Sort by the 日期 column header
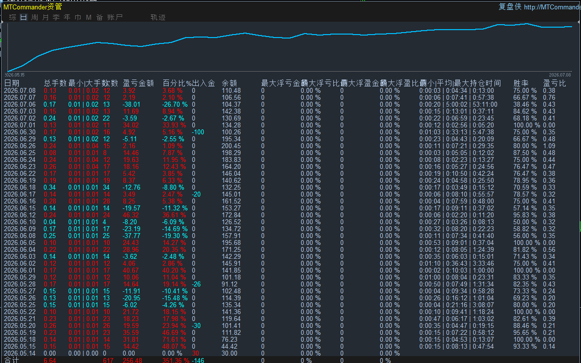 (x=11, y=83)
